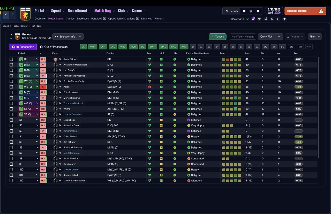Open the world globe icon in top bar
The image size is (331, 214).
pyautogui.click(x=251, y=11)
